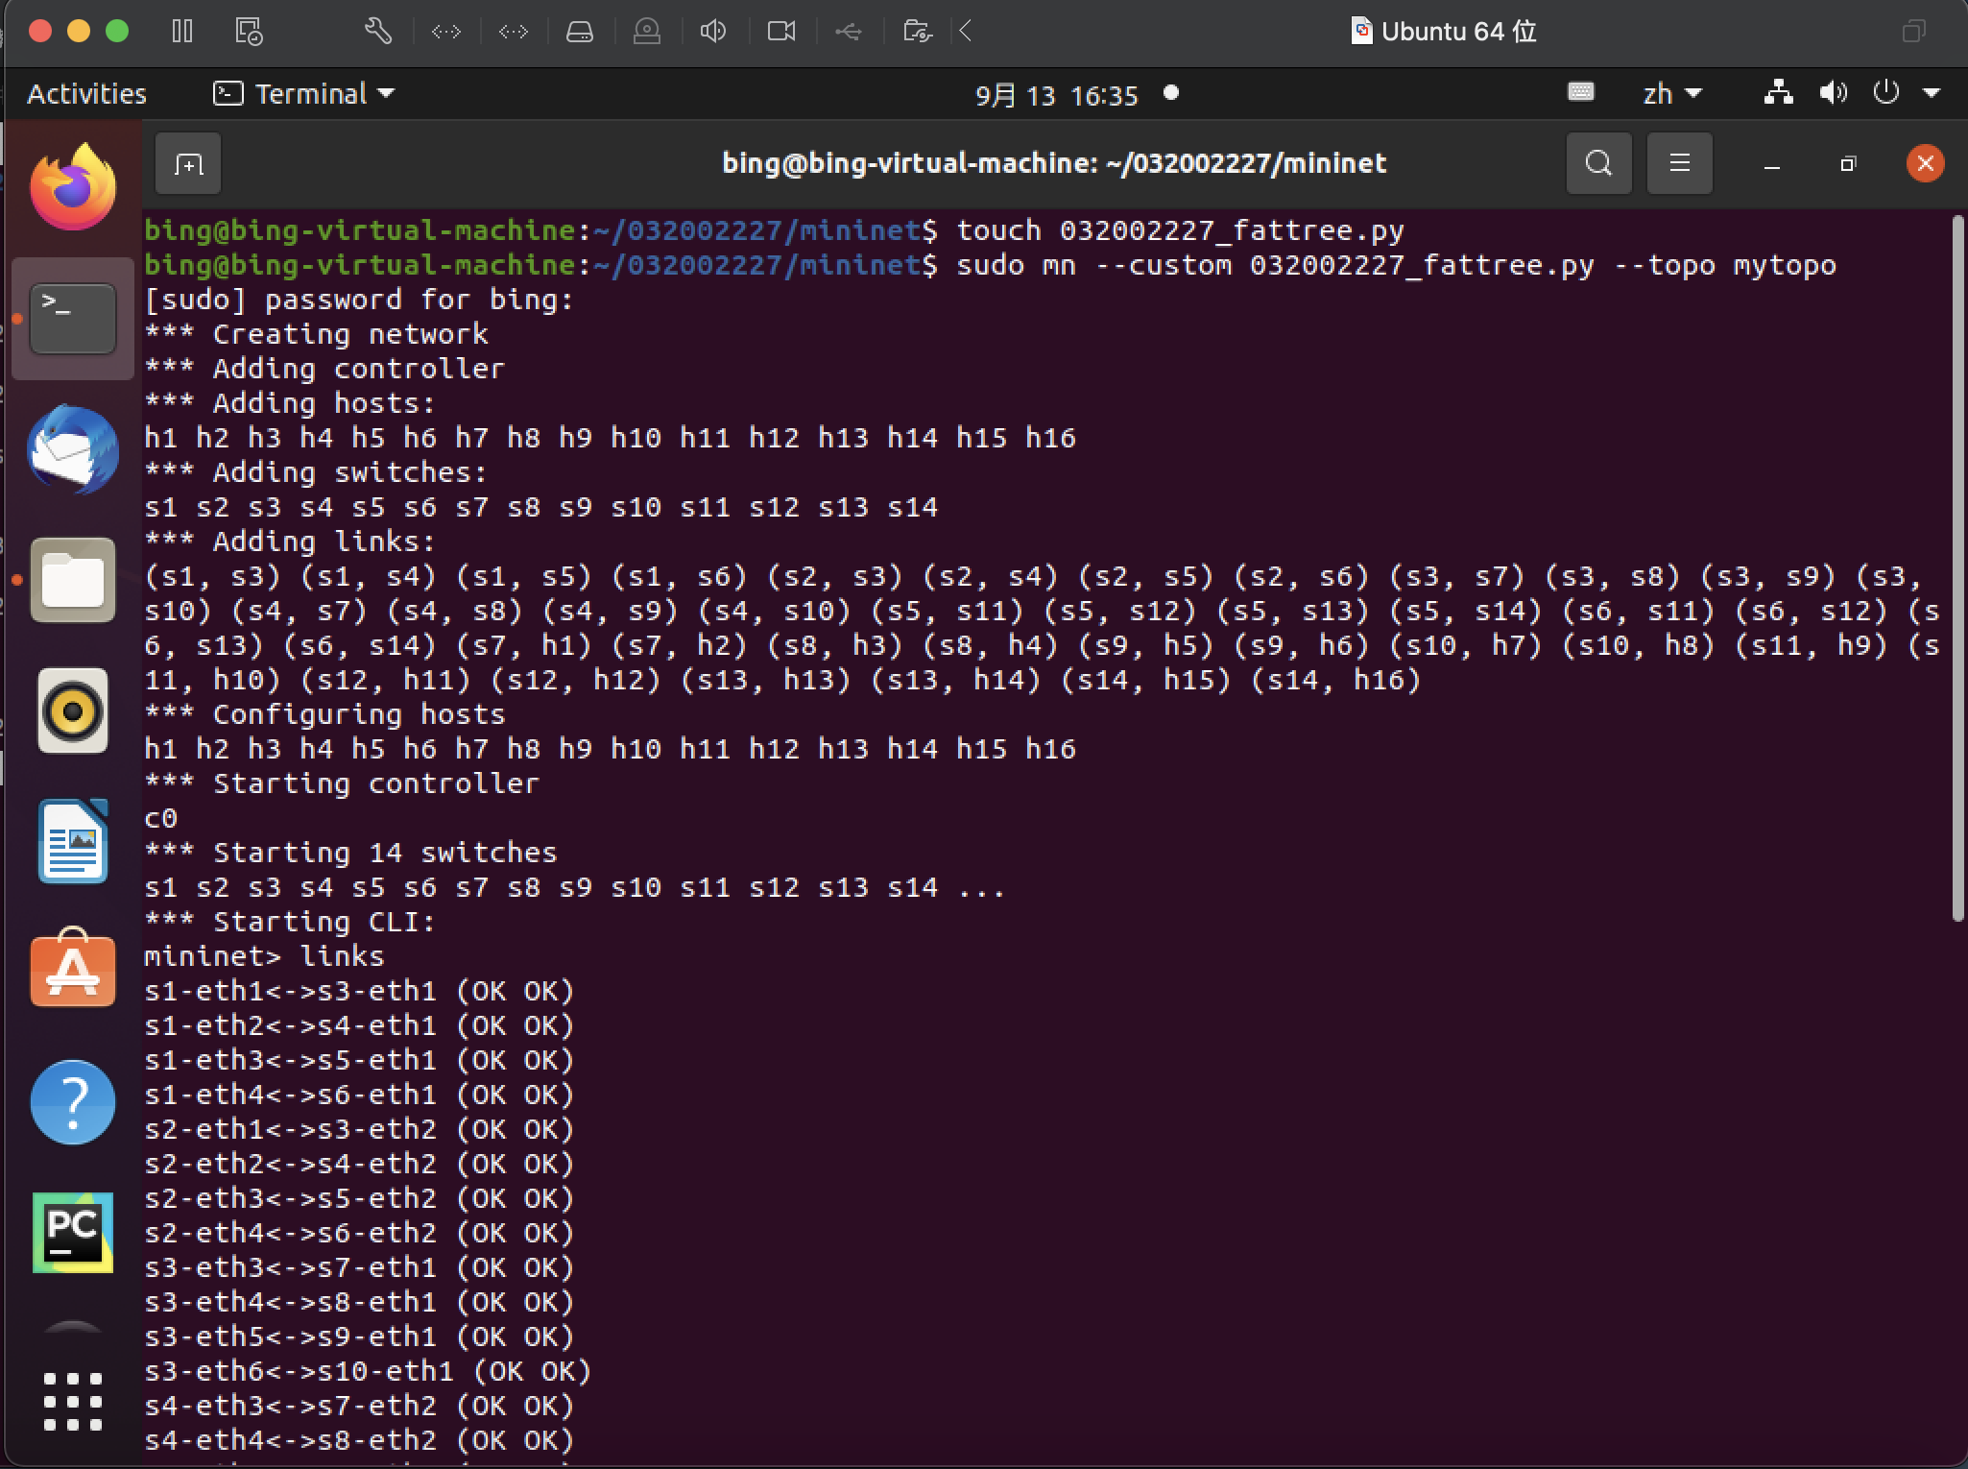1968x1469 pixels.
Task: Click the snapshot manager icon
Action: [249, 32]
